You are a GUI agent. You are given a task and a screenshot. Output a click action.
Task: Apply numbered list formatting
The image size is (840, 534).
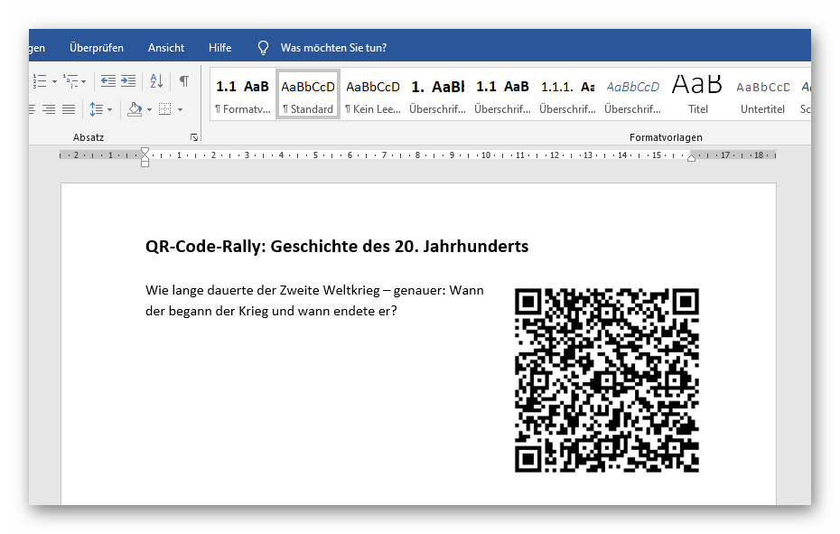(40, 81)
